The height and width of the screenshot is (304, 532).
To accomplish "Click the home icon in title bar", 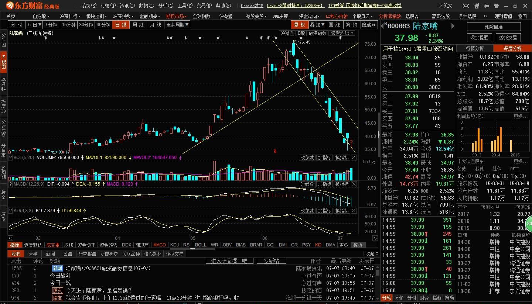I will click(x=477, y=6).
